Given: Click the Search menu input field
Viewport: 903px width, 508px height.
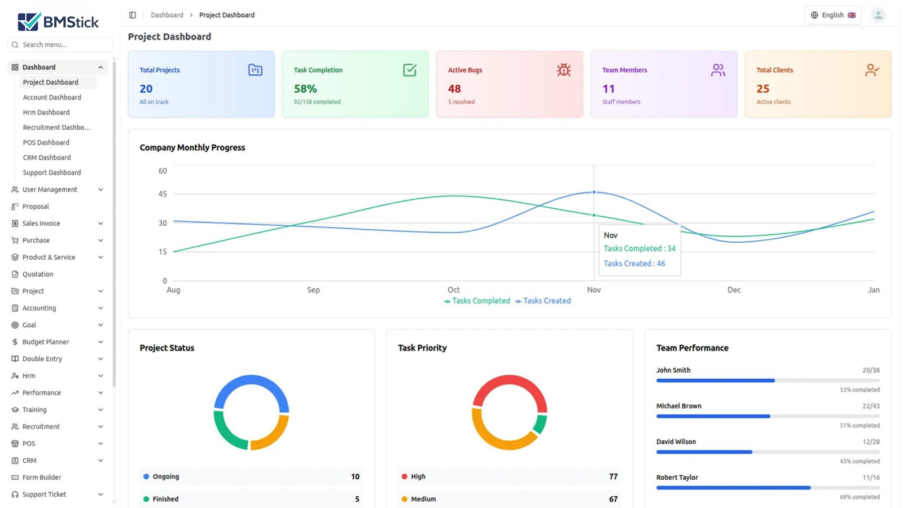Looking at the screenshot, I should coord(60,45).
